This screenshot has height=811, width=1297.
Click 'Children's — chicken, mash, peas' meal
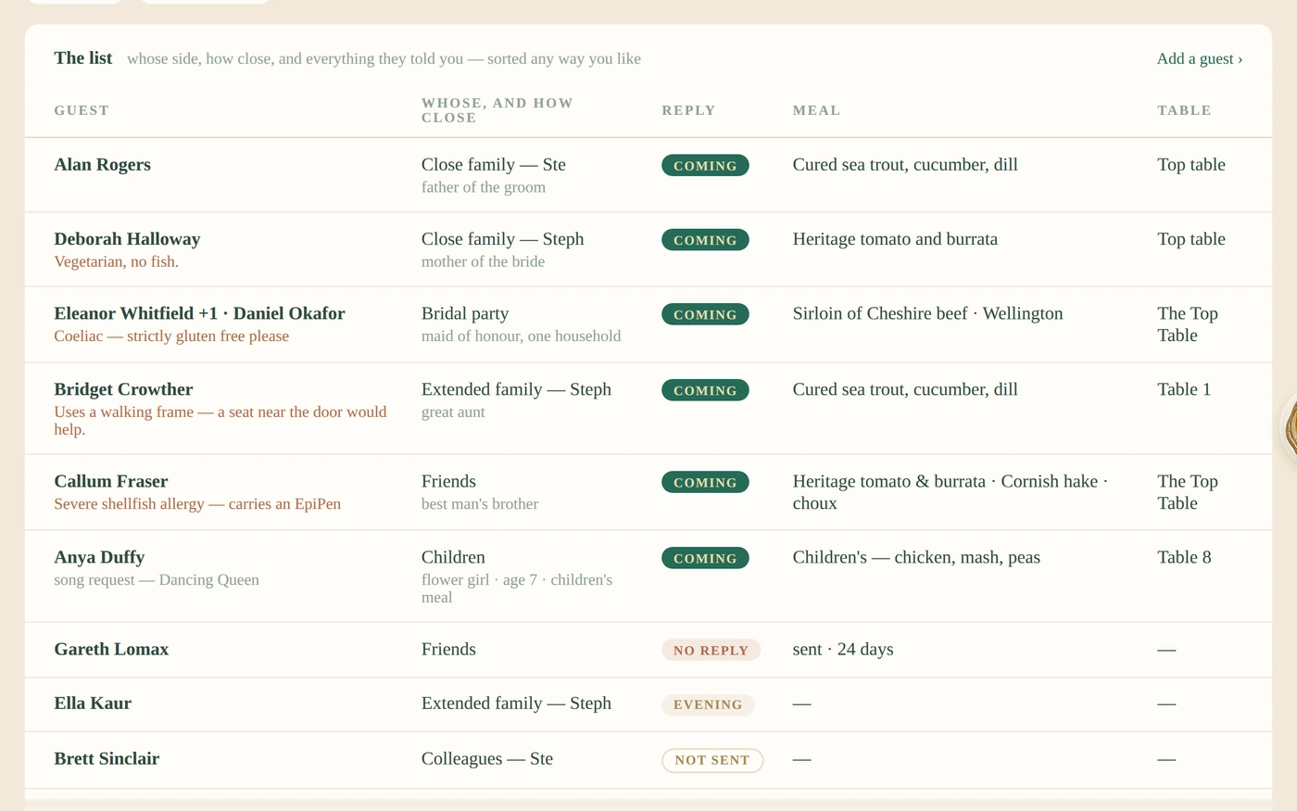[x=916, y=557]
